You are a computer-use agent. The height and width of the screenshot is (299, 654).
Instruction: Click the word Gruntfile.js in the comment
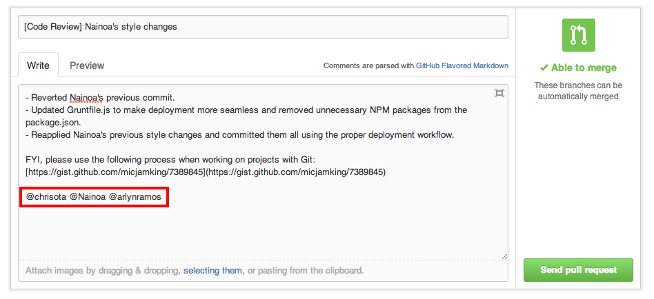click(97, 110)
